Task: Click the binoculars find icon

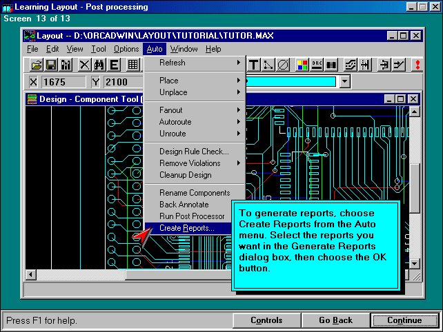Action: click(x=99, y=65)
